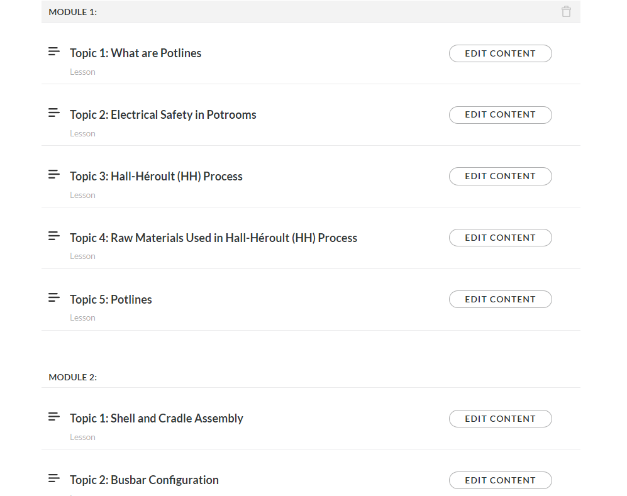Image resolution: width=627 pixels, height=496 pixels.
Task: Open the Topic 1: What are Potlines title
Action: (136, 53)
